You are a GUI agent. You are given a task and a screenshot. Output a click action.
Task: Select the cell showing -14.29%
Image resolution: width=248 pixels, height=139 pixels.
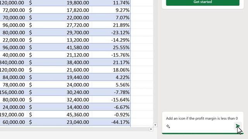(111, 40)
